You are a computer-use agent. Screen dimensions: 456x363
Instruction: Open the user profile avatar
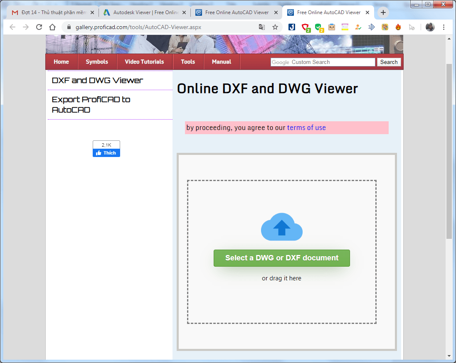click(430, 27)
